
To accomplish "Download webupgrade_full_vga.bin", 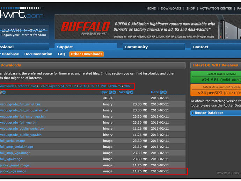I will pos(19,123).
